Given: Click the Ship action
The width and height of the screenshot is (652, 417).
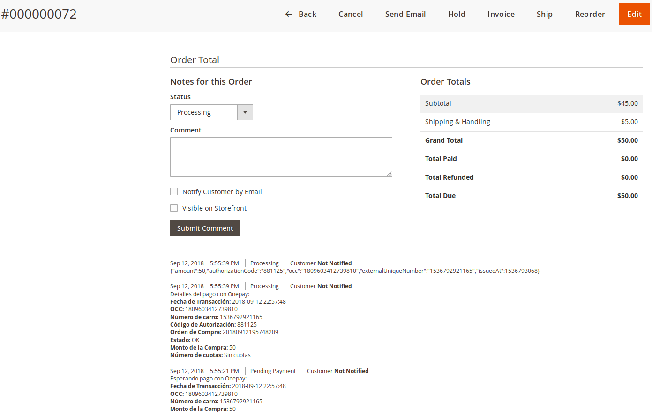Looking at the screenshot, I should (544, 14).
